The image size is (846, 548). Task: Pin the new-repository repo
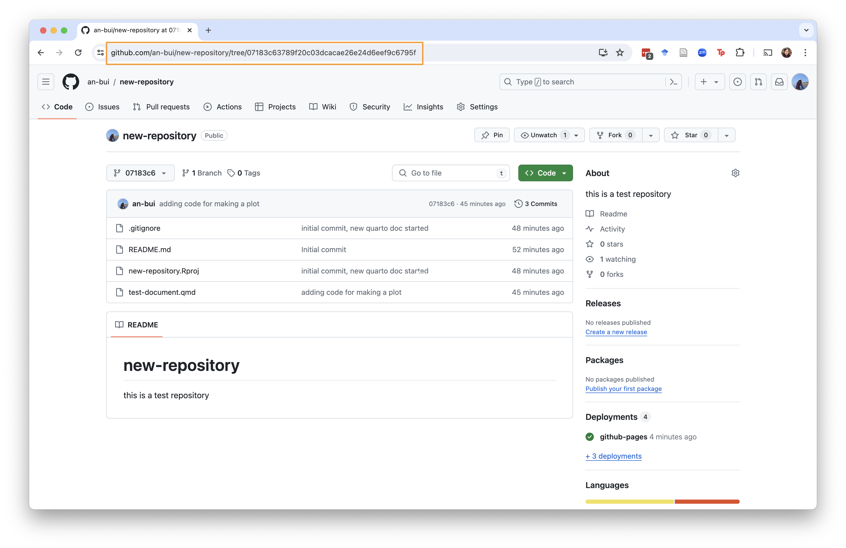pos(492,135)
